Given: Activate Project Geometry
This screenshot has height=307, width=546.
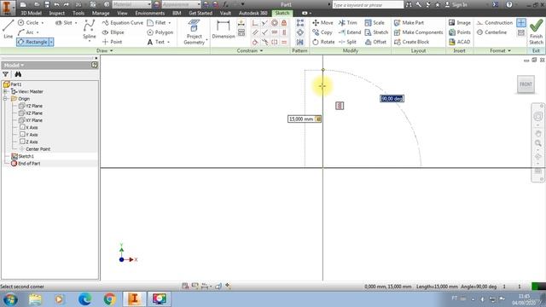Looking at the screenshot, I should (194, 32).
